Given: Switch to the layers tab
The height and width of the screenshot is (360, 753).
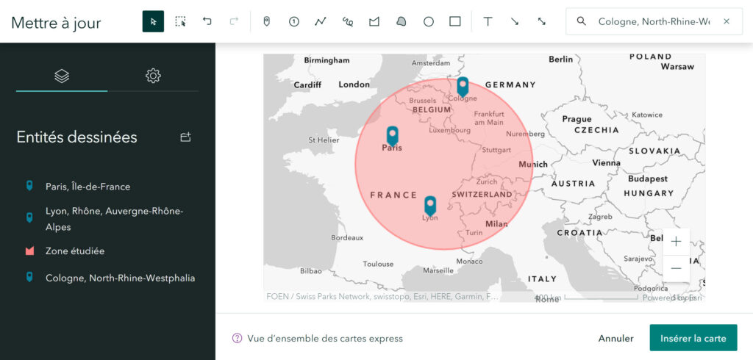Looking at the screenshot, I should coord(62,76).
